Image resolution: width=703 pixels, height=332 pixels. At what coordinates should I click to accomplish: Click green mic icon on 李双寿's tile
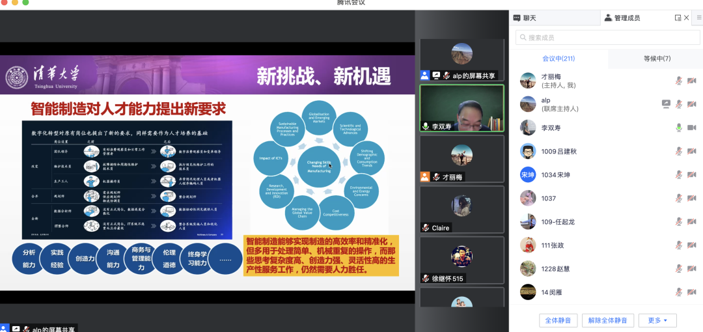[426, 126]
